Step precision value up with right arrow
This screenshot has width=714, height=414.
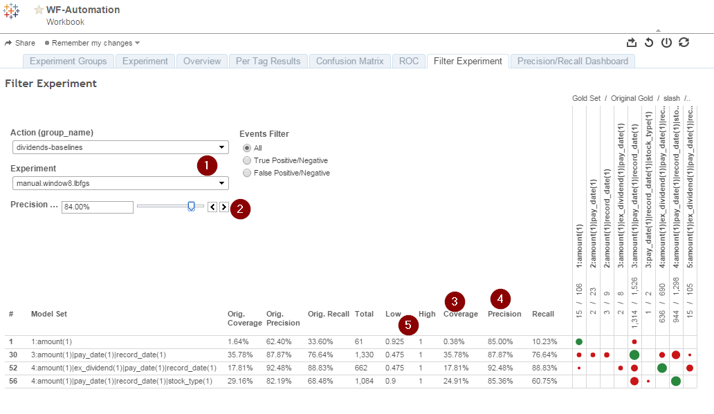click(223, 207)
